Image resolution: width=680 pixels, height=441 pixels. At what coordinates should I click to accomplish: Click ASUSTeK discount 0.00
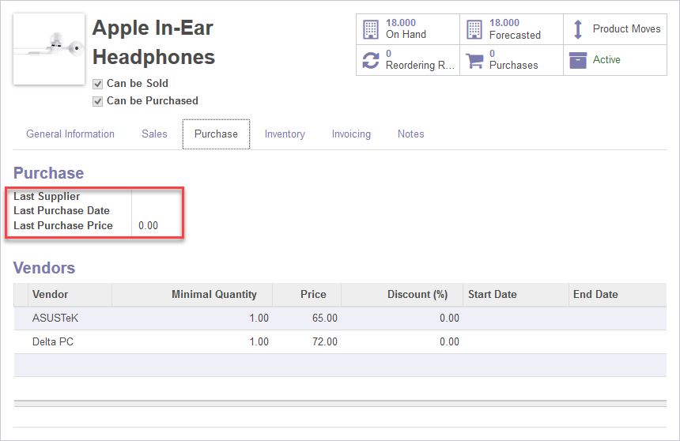tap(449, 318)
